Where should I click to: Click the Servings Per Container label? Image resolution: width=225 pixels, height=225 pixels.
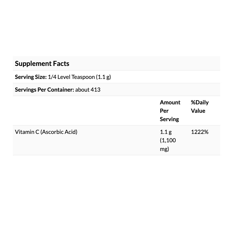click(44, 90)
